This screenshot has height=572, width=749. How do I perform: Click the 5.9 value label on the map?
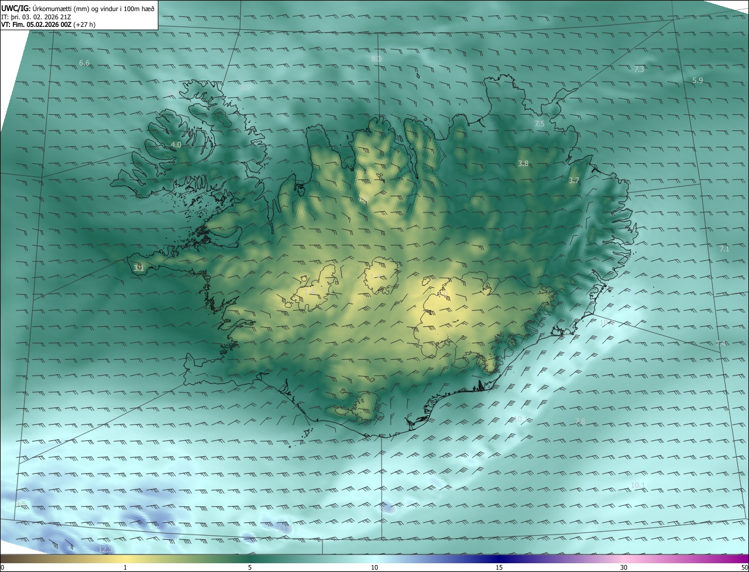(698, 81)
